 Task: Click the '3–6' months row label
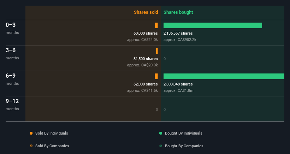coord(11,50)
